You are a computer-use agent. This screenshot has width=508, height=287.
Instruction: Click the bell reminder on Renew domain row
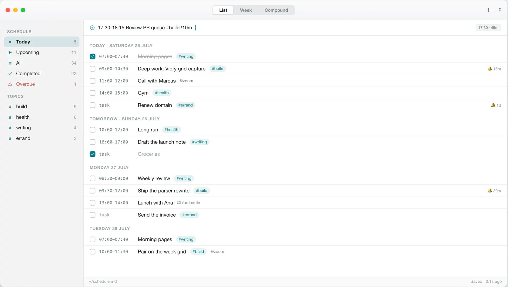point(496,105)
